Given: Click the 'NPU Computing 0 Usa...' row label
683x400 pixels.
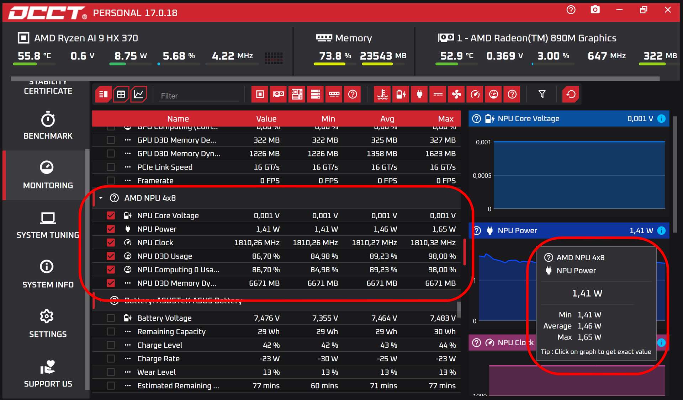Looking at the screenshot, I should (x=178, y=270).
